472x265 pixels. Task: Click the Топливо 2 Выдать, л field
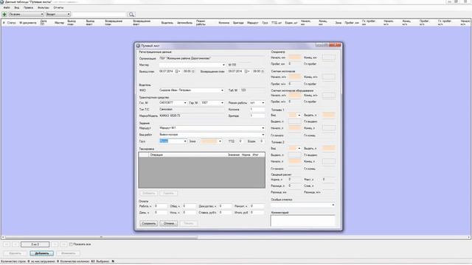tap(328, 149)
